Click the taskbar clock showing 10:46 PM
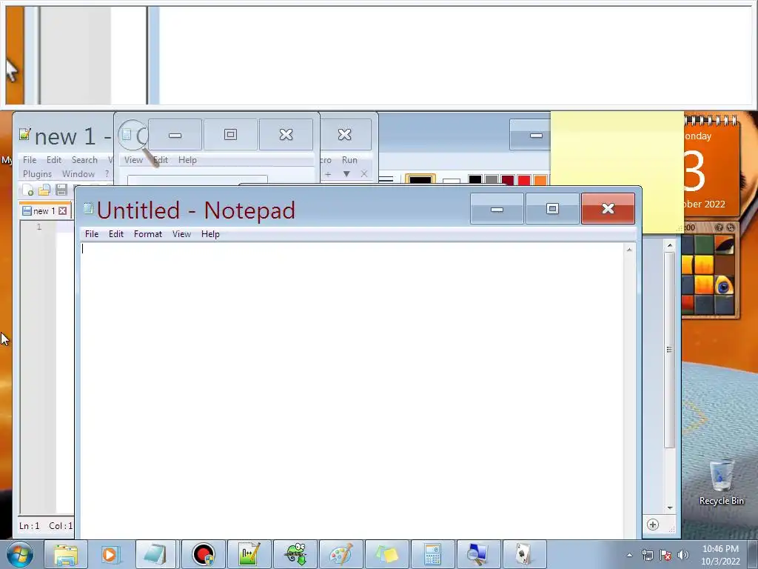The height and width of the screenshot is (569, 758). click(x=720, y=555)
